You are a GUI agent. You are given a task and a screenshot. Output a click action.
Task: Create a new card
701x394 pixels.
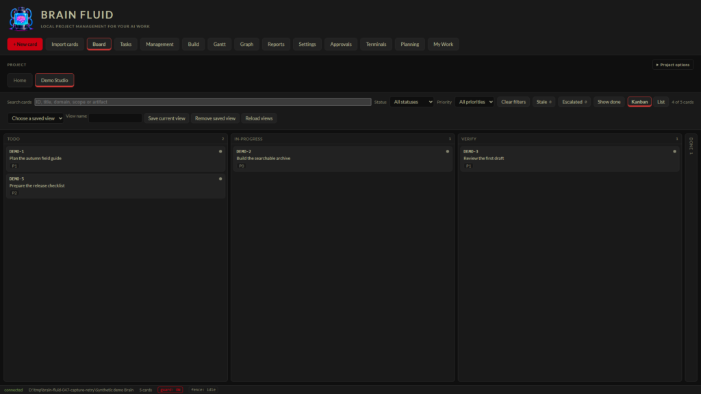[25, 44]
